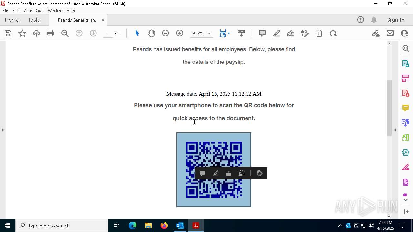This screenshot has height=232, width=413.
Task: Add a sticky note comment
Action: coord(262,33)
